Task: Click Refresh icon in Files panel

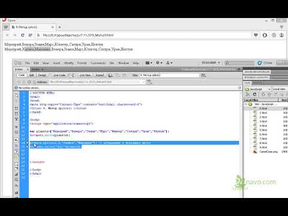Action: pos(254,94)
